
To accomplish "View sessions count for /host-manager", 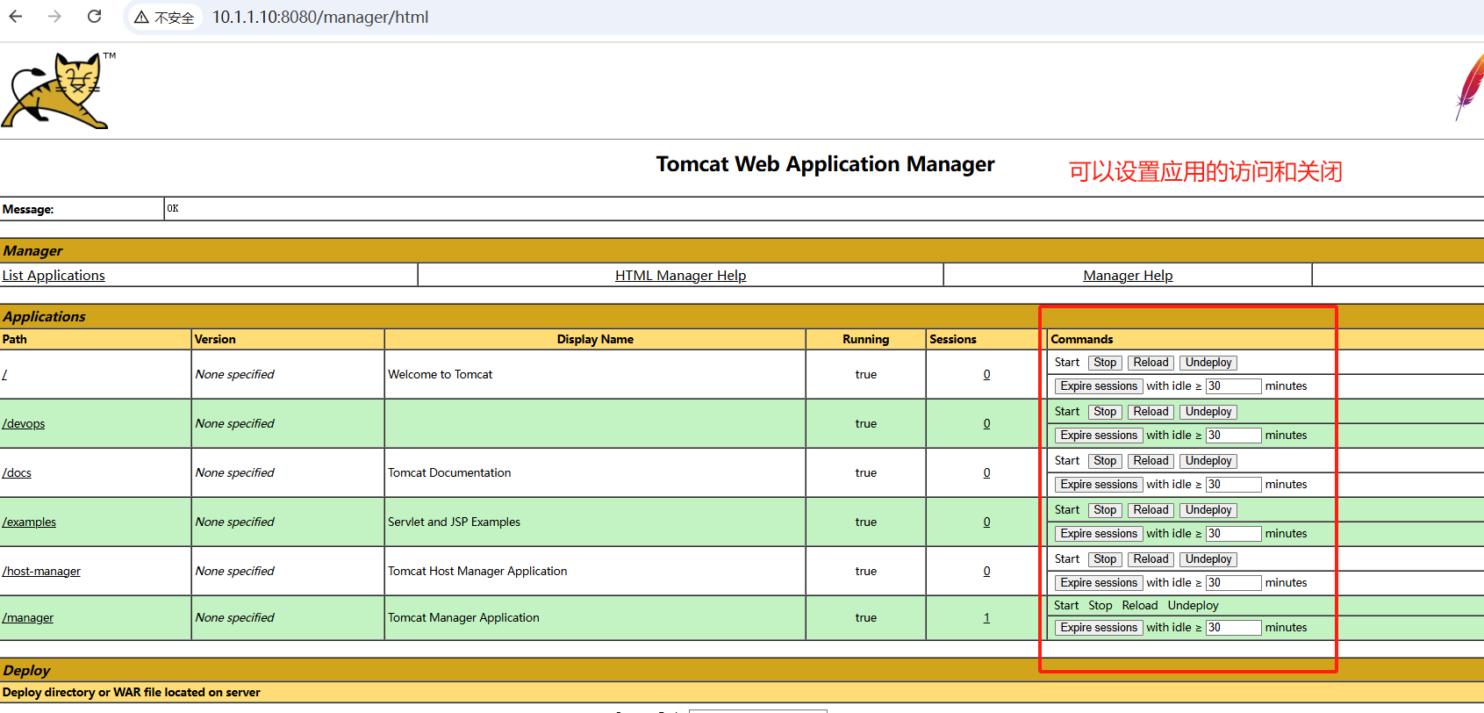I will click(986, 571).
